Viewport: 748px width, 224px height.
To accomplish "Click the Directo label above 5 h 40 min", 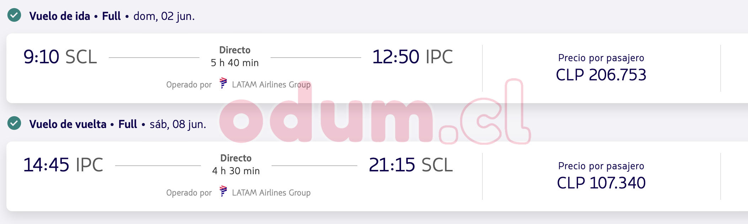I will pyautogui.click(x=235, y=50).
